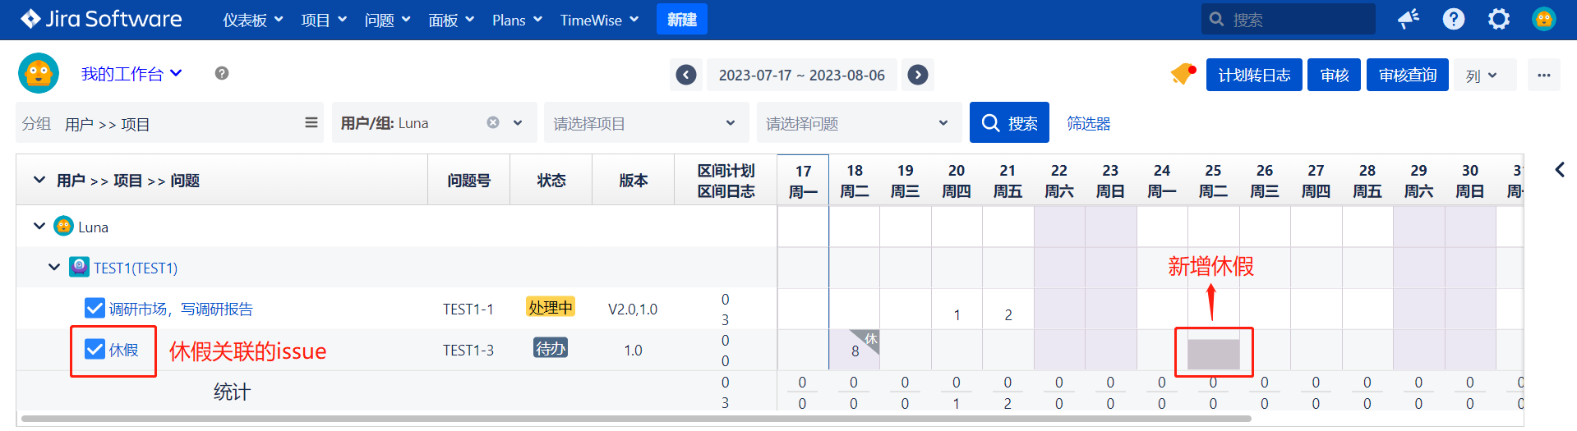Collapse the Luna user row
Viewport: 1577px width, 431px height.
tap(39, 227)
